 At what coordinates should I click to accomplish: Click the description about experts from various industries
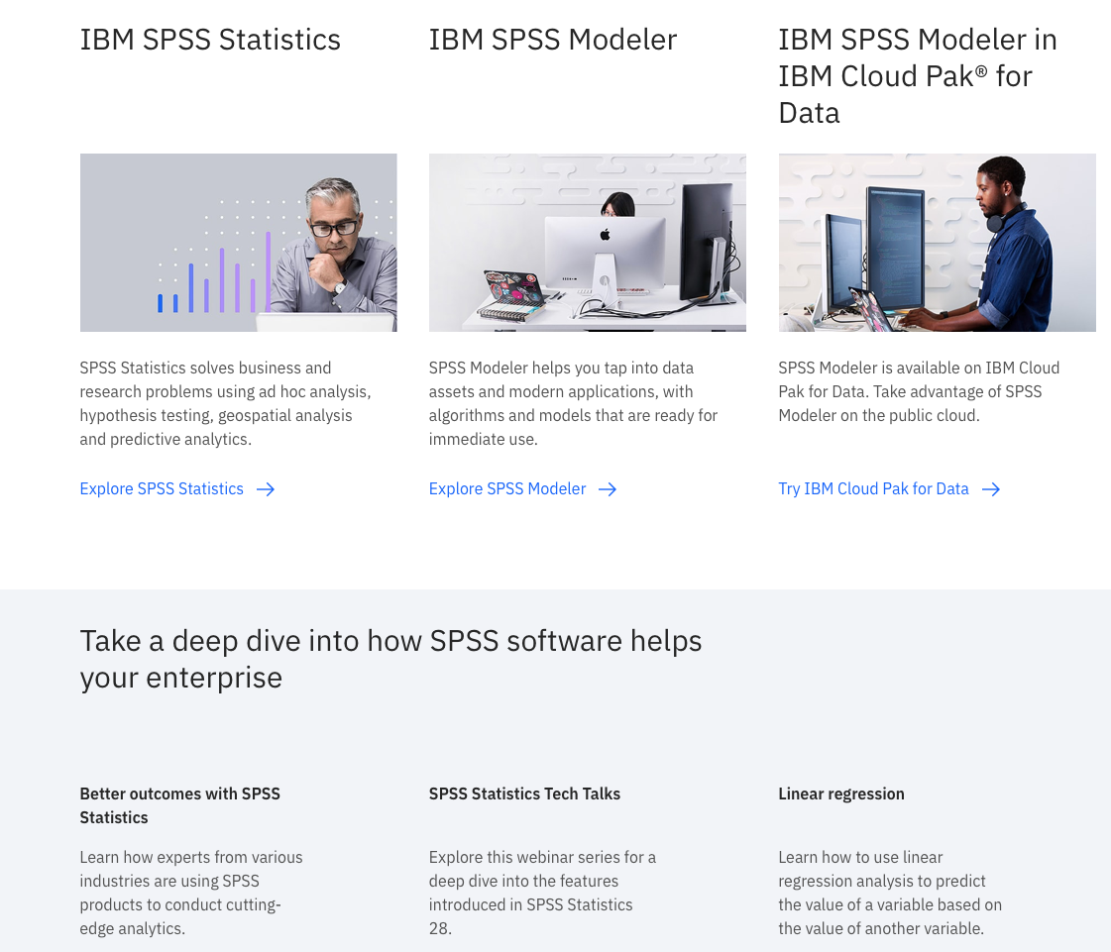191,893
